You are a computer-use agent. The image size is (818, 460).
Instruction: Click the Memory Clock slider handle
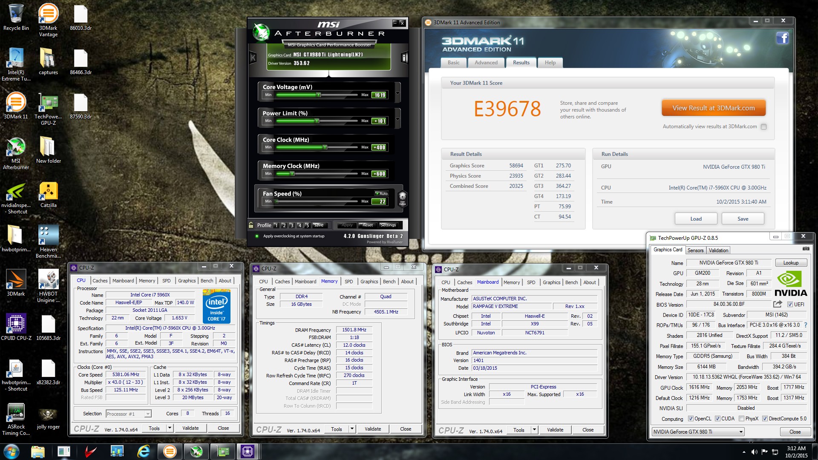tap(292, 173)
